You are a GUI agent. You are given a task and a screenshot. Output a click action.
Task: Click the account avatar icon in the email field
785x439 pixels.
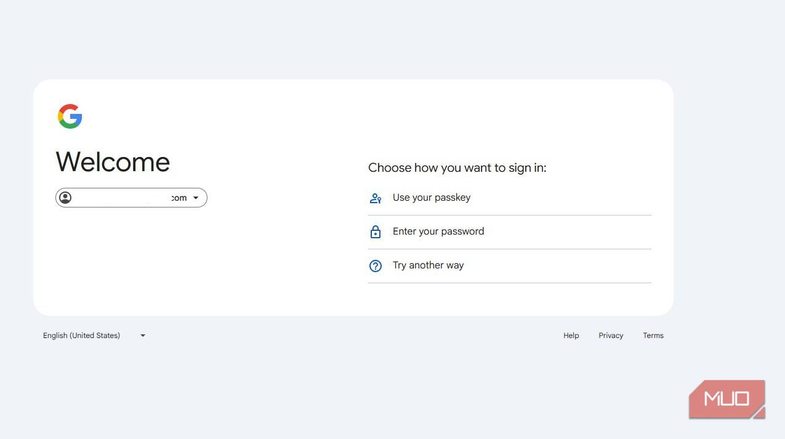tap(66, 197)
